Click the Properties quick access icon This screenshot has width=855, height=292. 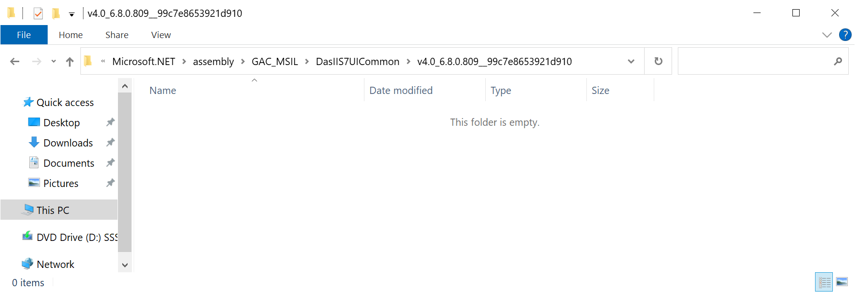click(x=39, y=13)
